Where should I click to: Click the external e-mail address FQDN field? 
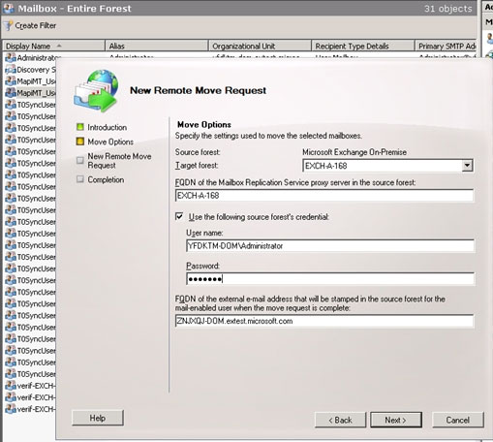pyautogui.click(x=324, y=321)
